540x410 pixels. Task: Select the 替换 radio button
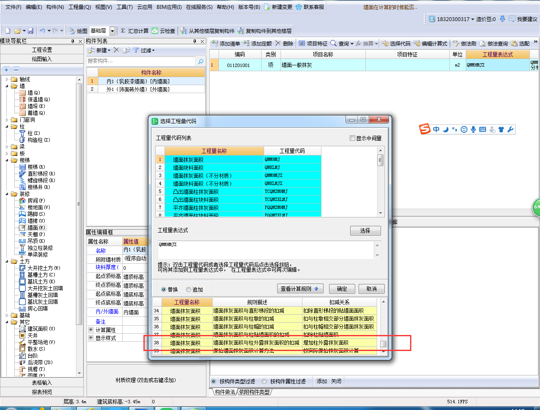(x=164, y=289)
